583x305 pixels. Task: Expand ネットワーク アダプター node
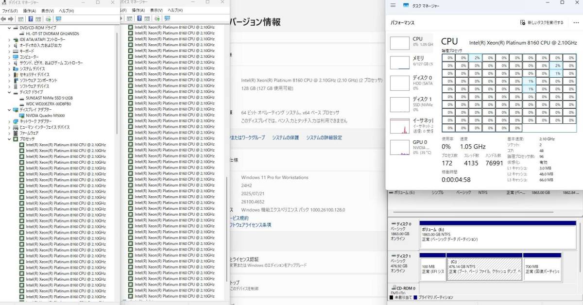click(x=9, y=121)
